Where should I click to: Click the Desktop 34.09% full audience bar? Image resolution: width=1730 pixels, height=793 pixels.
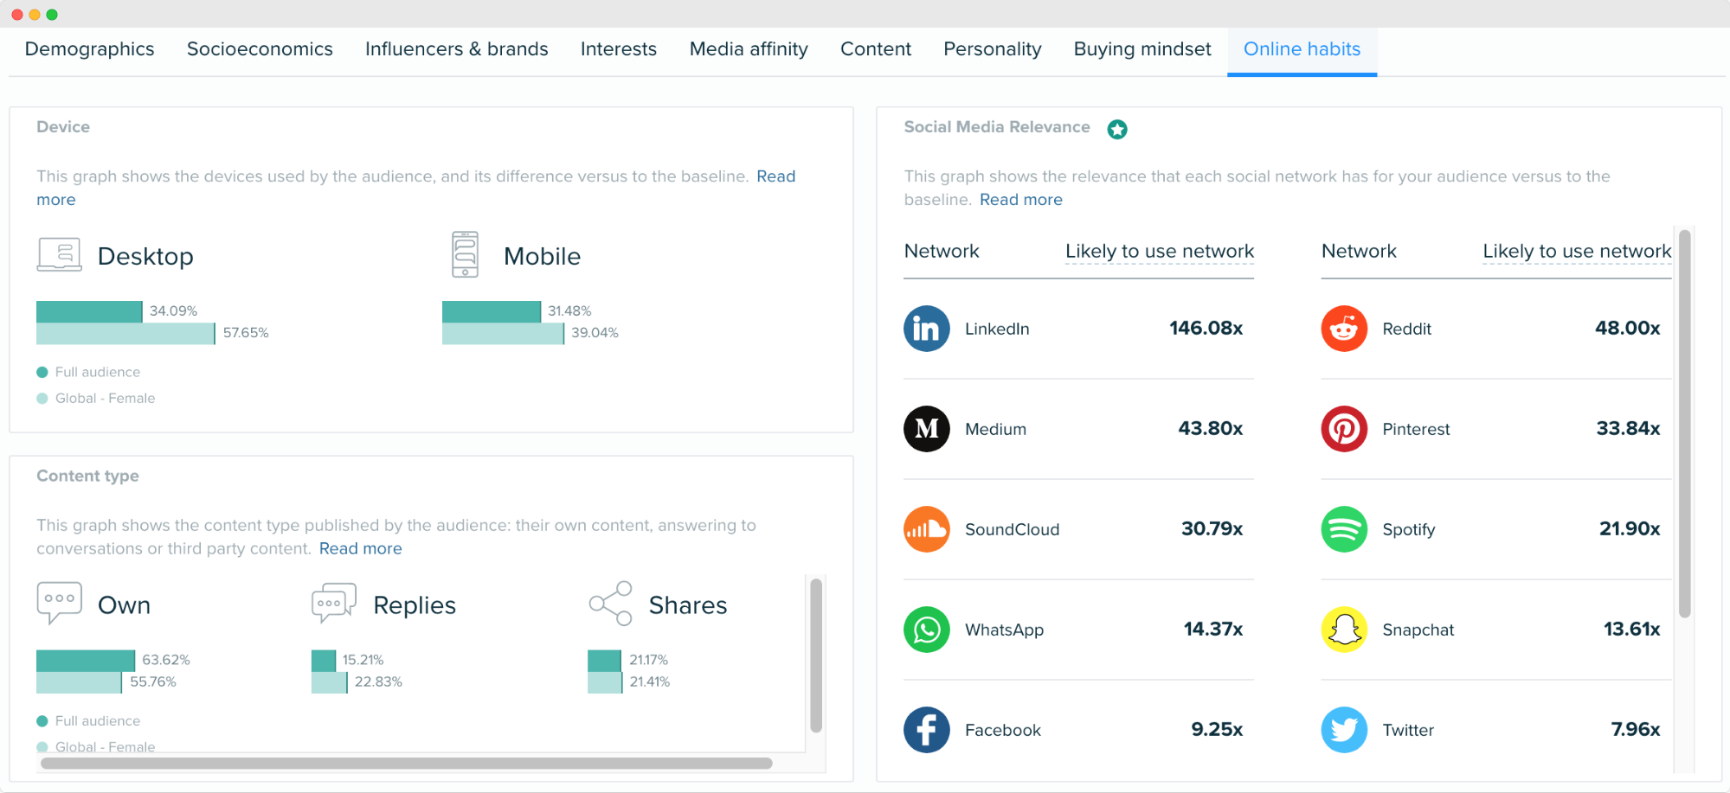[89, 311]
